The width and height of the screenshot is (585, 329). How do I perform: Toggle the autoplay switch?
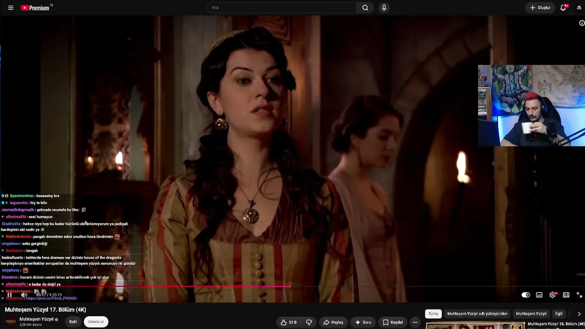pyautogui.click(x=526, y=295)
